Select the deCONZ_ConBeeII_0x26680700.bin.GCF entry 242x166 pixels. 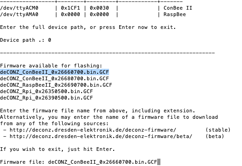tap(55, 78)
